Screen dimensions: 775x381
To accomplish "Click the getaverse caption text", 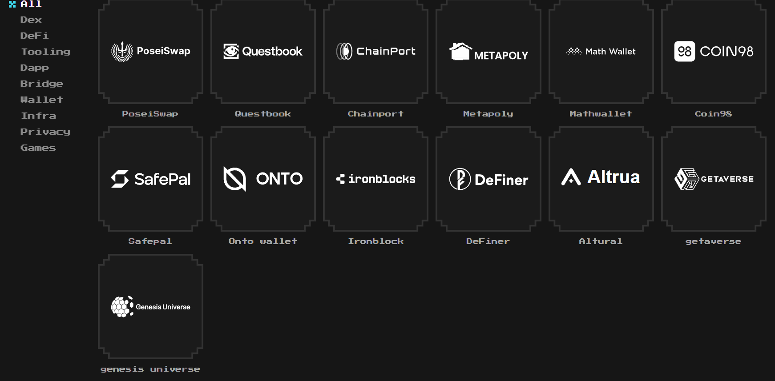I will coord(713,241).
